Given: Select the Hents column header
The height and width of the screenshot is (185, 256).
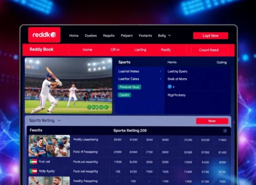Looking at the screenshot, I should tap(172, 62).
